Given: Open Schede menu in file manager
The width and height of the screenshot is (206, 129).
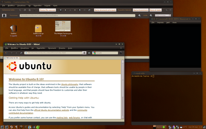Looking at the screenshot, I should (47, 5).
